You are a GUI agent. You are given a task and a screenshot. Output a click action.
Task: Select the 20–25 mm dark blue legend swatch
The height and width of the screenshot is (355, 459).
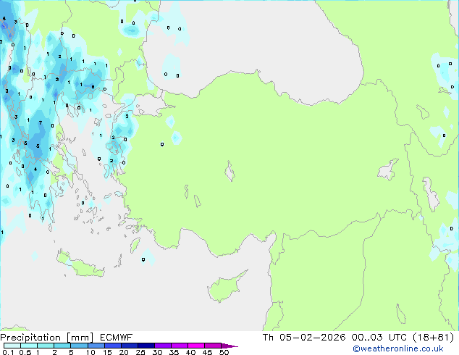[132, 346]
